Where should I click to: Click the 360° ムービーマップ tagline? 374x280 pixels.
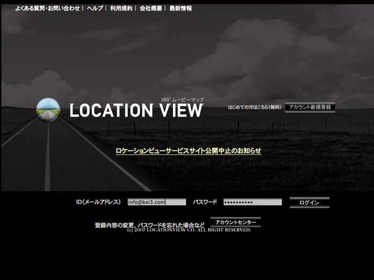182,100
